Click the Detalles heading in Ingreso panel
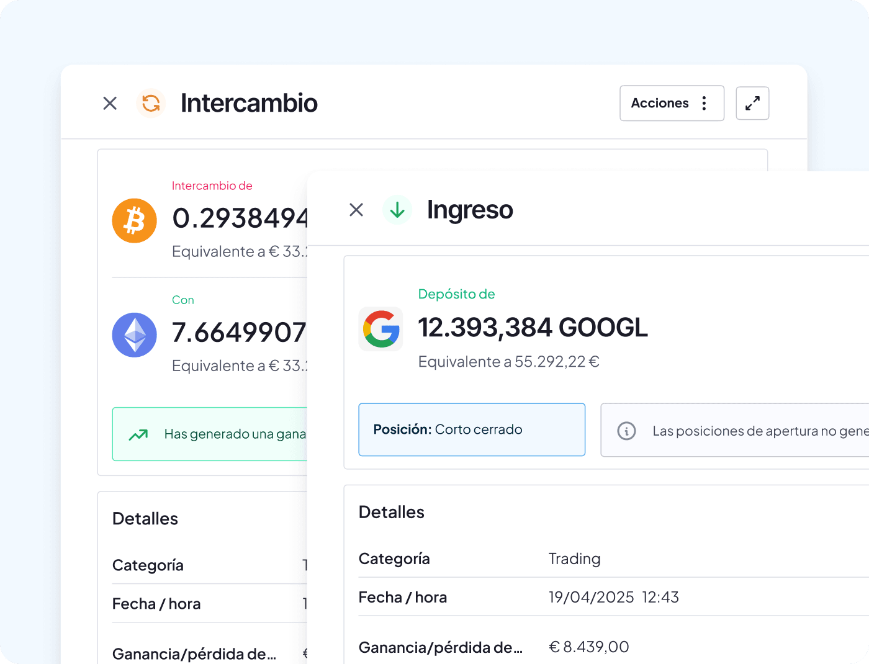This screenshot has height=664, width=869. (392, 512)
